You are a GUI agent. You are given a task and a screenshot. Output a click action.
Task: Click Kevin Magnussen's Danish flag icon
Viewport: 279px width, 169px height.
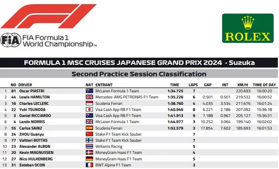pos(90,152)
